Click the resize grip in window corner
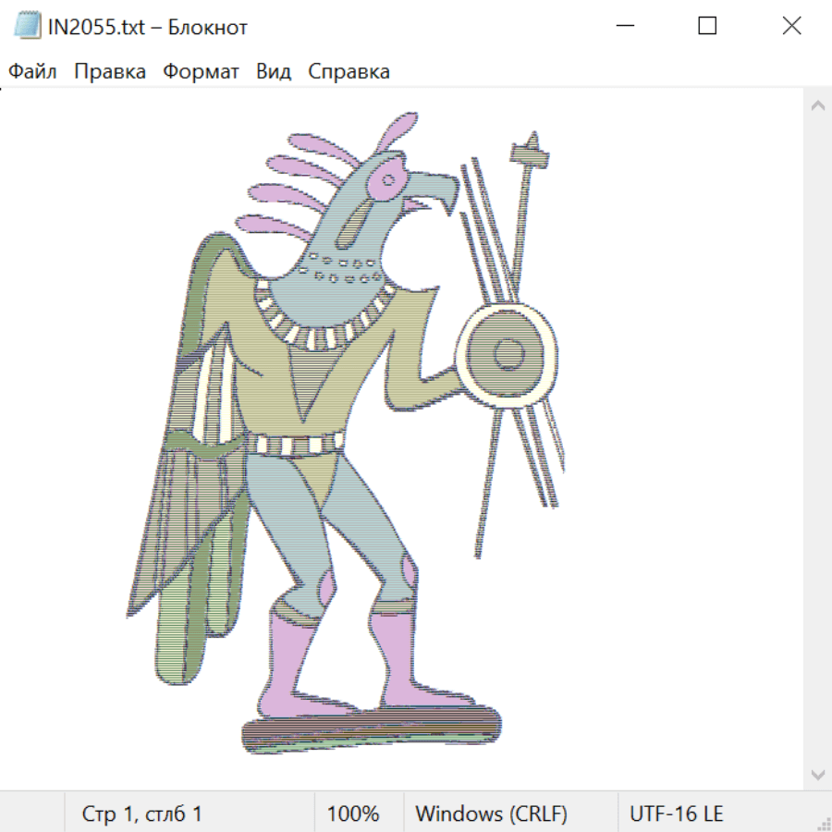This screenshot has width=832, height=832. (x=824, y=823)
